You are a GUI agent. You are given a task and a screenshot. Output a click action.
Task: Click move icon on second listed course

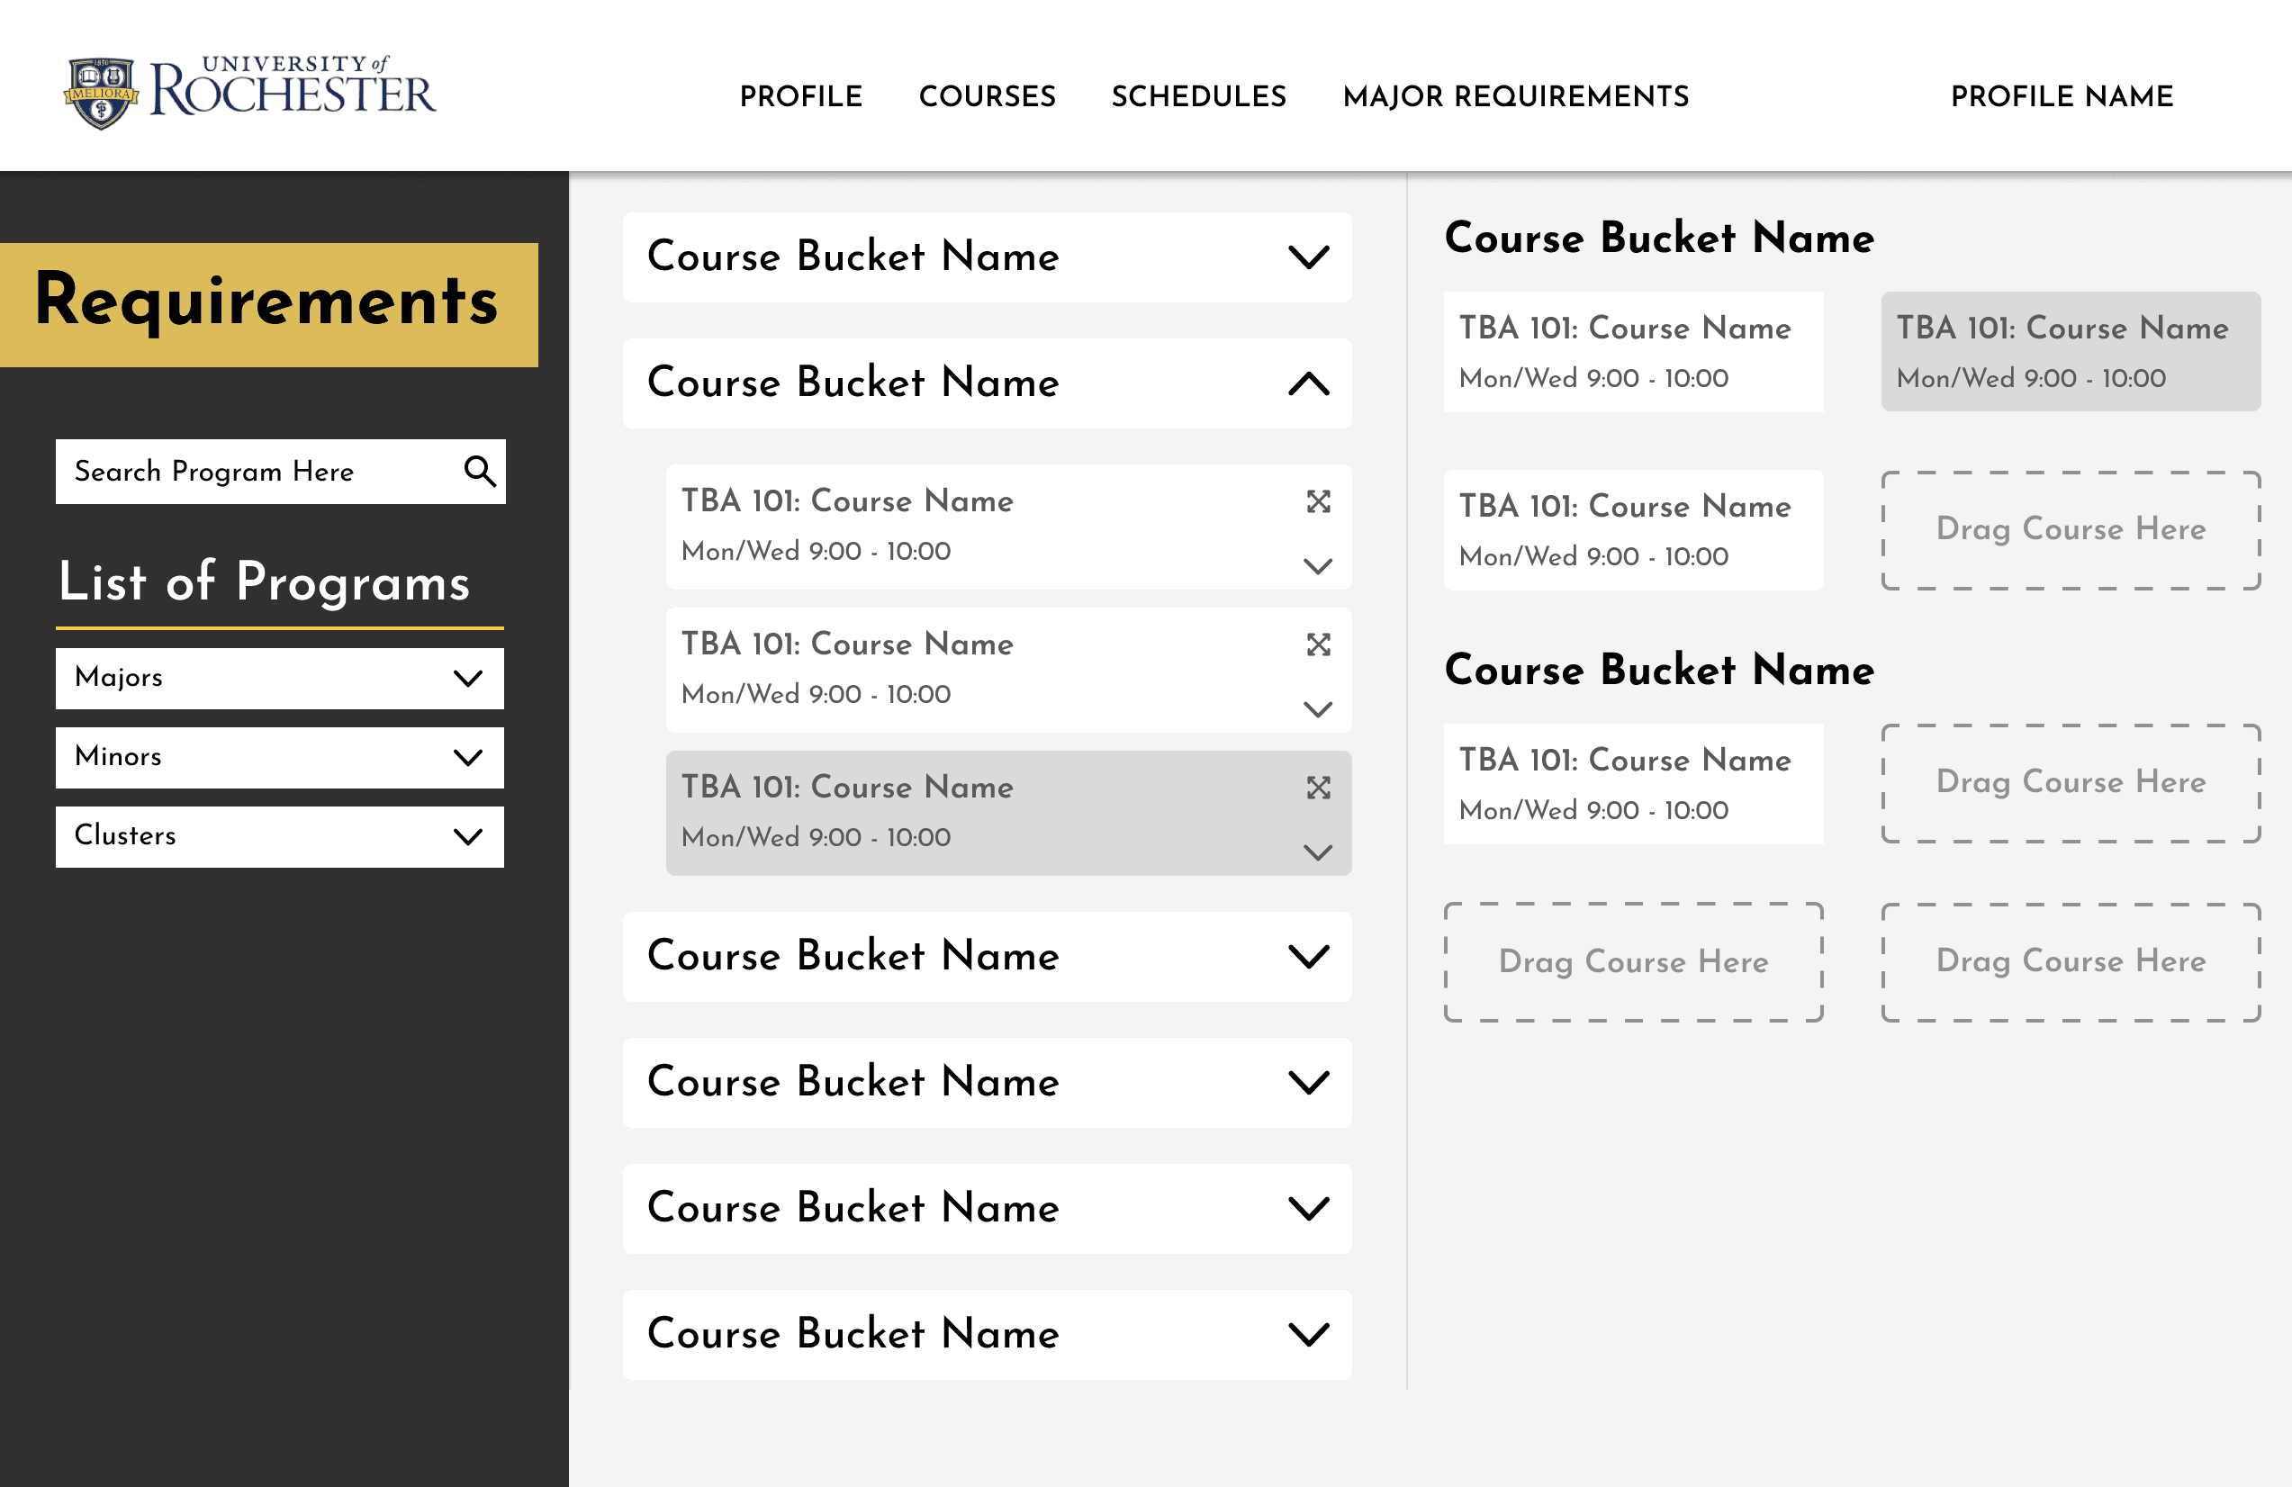click(1317, 644)
